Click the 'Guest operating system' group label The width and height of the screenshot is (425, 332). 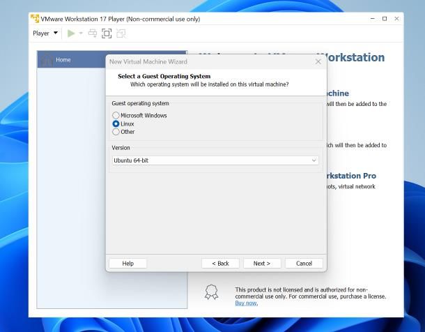tap(141, 103)
